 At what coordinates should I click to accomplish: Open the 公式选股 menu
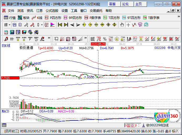52,11
